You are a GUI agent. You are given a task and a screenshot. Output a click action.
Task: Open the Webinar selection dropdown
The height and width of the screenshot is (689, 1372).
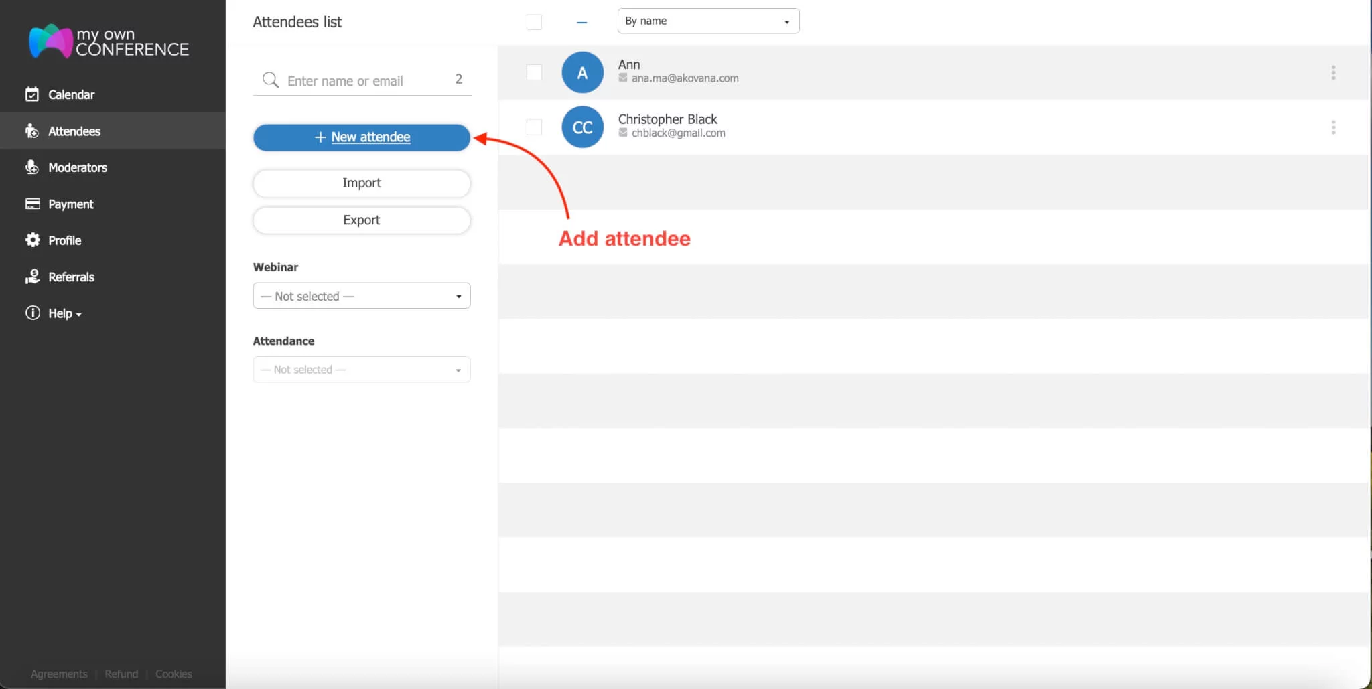pos(361,295)
